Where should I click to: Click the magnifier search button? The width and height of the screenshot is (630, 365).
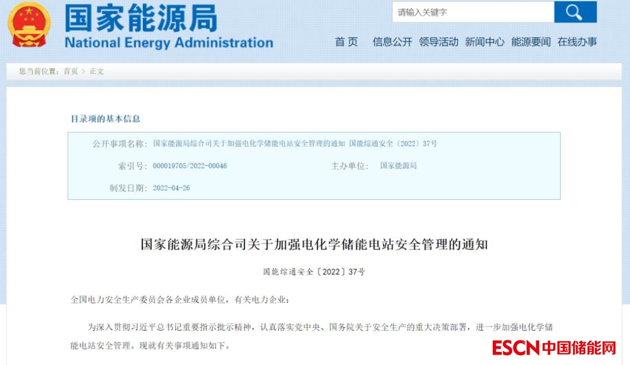[575, 12]
